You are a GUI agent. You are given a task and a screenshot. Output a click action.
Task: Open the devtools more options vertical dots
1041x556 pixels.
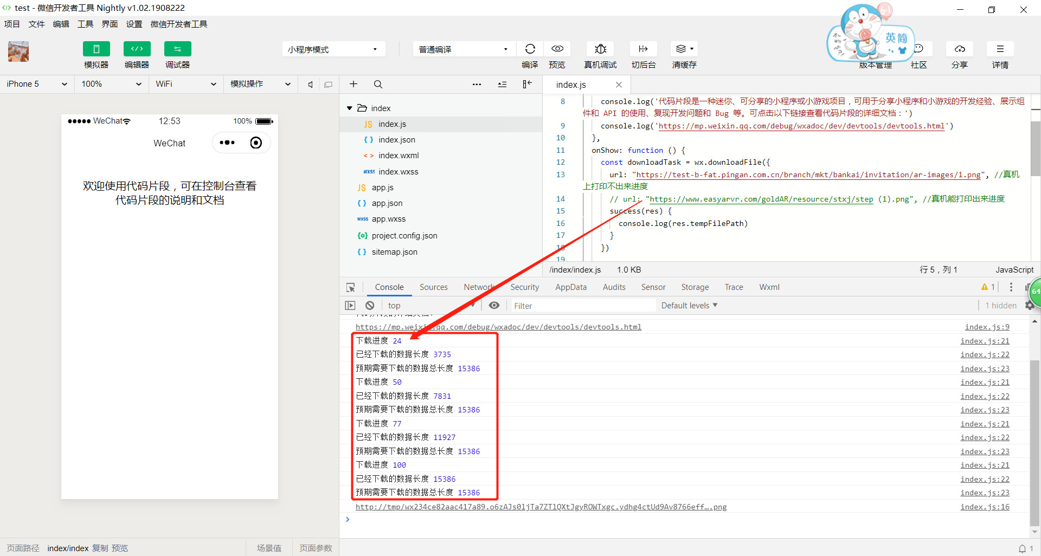(1011, 287)
